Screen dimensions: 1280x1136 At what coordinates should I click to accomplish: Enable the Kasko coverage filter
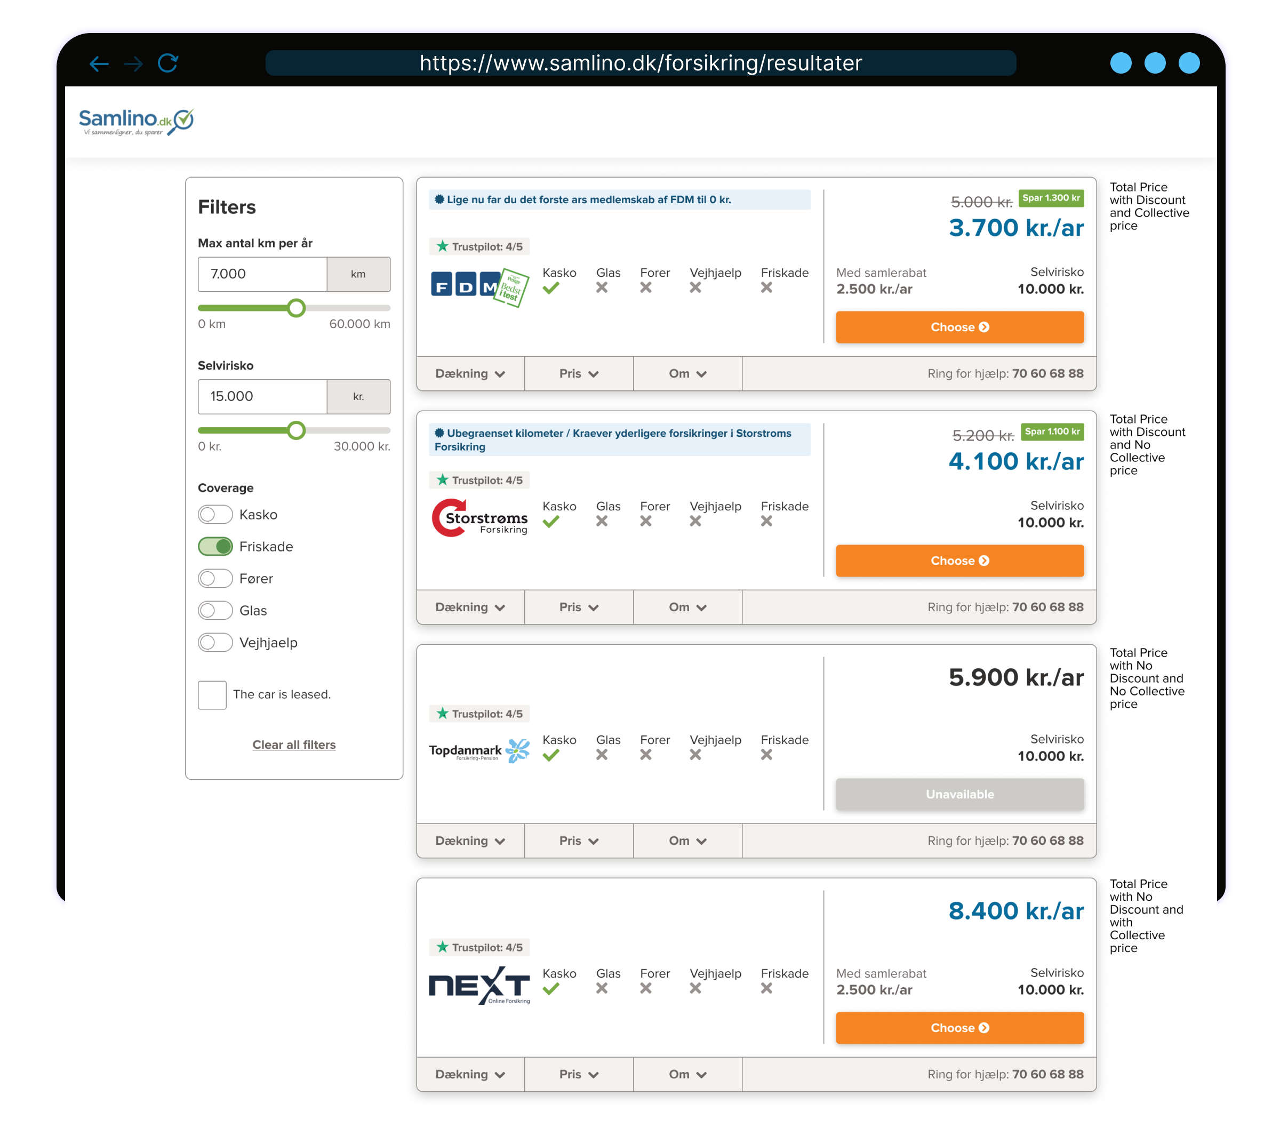point(215,514)
